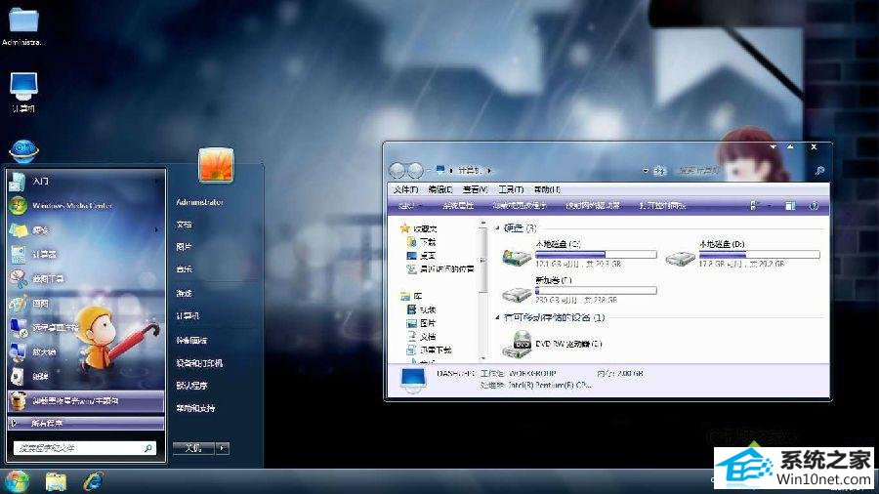Open the Edit (编辑) menu
This screenshot has height=494, width=879.
440,189
